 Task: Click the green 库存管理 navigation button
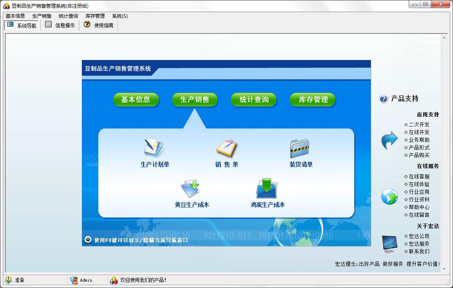[x=313, y=99]
